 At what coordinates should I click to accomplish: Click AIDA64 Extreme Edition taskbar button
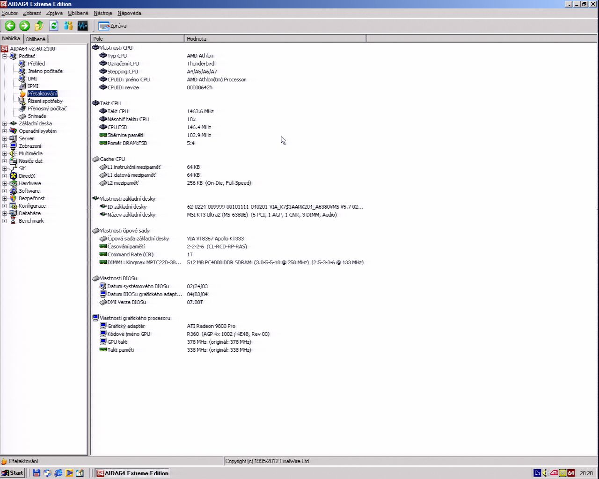point(132,473)
